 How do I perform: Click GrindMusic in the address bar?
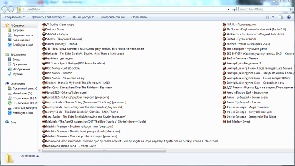[33, 9]
